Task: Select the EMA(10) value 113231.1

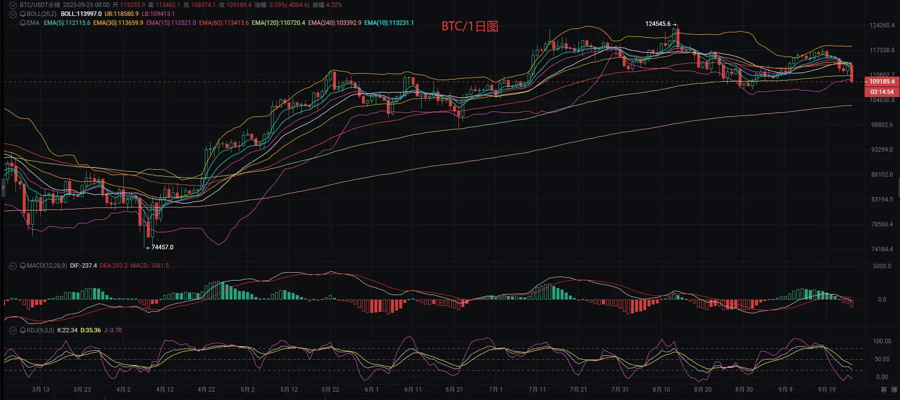Action: click(389, 23)
